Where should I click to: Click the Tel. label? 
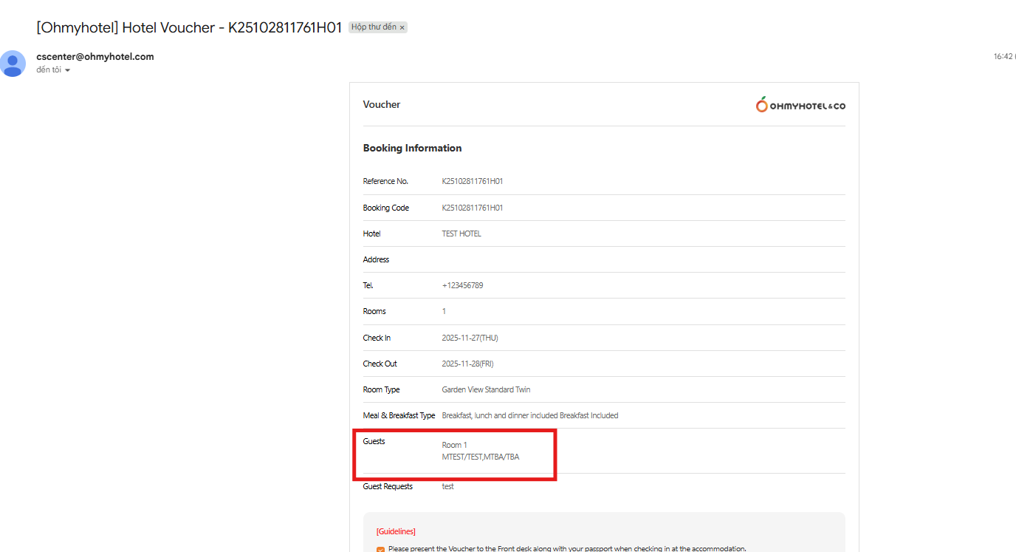point(368,285)
